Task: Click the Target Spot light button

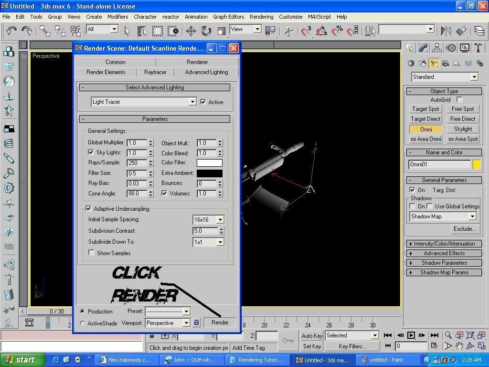Action: (x=425, y=109)
